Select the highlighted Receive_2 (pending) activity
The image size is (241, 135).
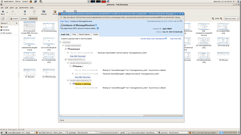[83, 84]
